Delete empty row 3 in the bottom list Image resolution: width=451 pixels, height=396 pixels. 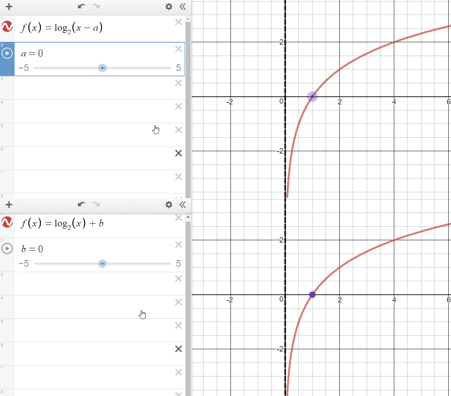[x=178, y=279]
